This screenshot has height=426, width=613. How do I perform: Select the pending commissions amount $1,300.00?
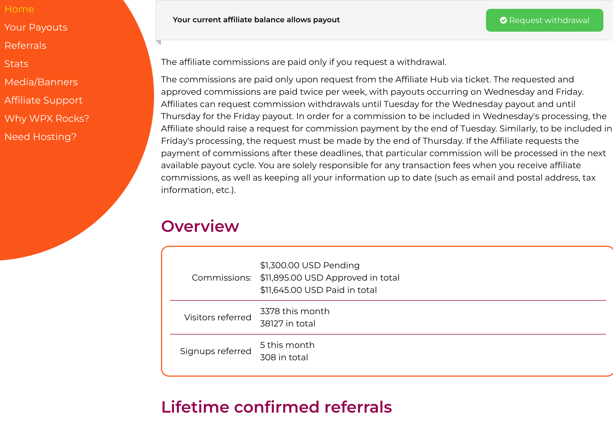(310, 265)
